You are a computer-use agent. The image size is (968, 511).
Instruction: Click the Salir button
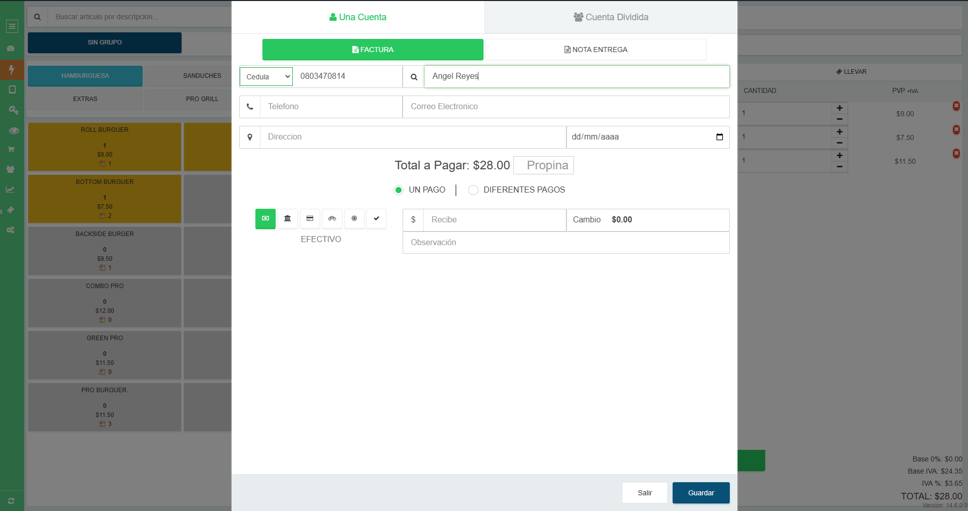pos(645,493)
